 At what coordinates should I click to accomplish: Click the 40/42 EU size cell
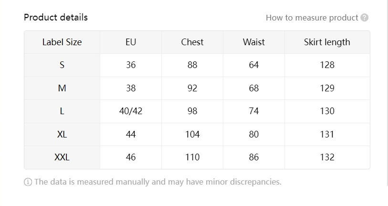click(131, 111)
